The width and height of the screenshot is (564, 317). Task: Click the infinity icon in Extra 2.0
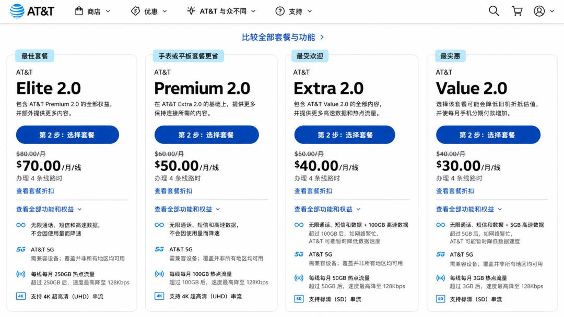pyautogui.click(x=299, y=225)
